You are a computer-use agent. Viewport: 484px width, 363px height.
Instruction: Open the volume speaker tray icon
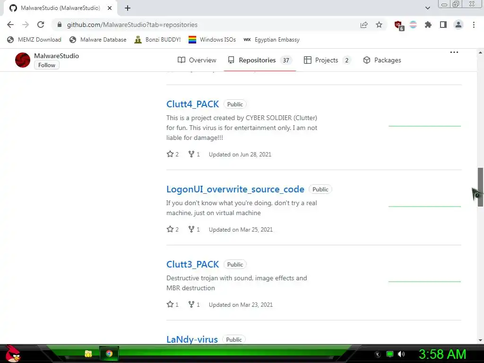tap(401, 354)
